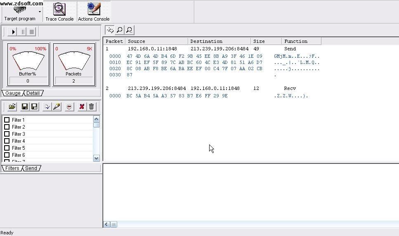Open the Actions Console
This screenshot has height=236, width=399.
pos(94,12)
